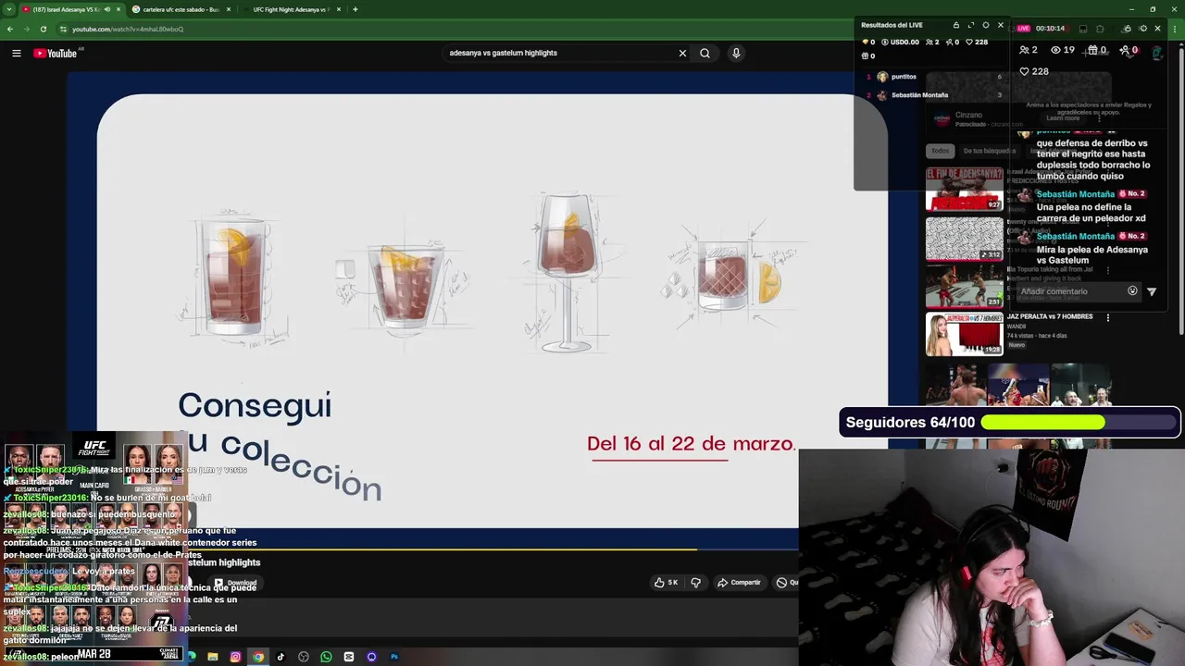The width and height of the screenshot is (1185, 666).
Task: Open 'JAZ PERALTA vs 7 HOMBRES' thumbnail
Action: [964, 334]
